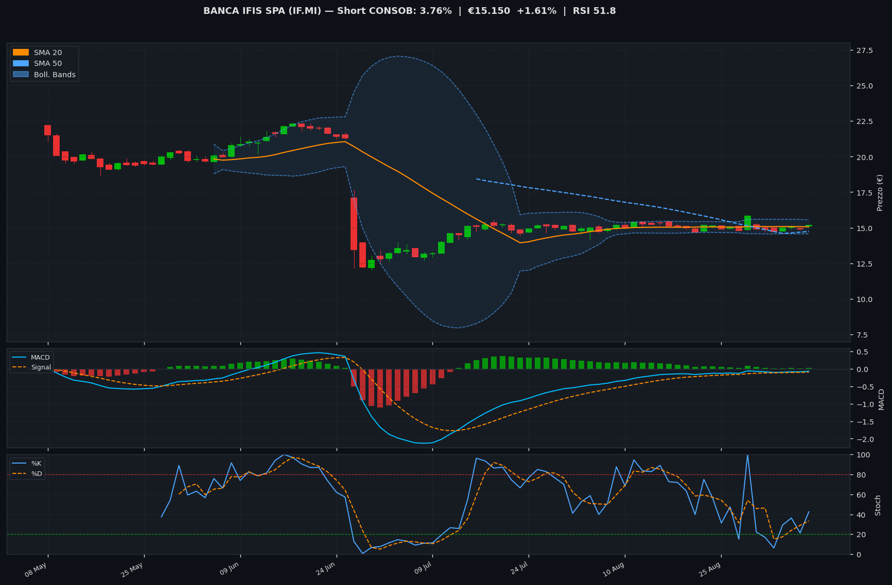Click the 22.5 price axis value
This screenshot has width=892, height=585.
click(864, 121)
